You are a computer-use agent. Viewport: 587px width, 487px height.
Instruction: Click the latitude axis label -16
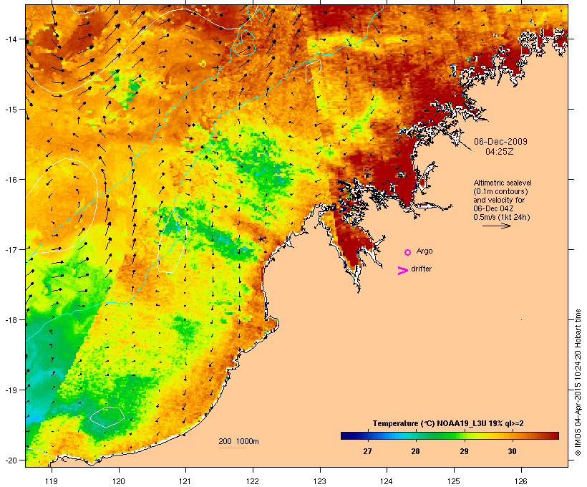[11, 180]
